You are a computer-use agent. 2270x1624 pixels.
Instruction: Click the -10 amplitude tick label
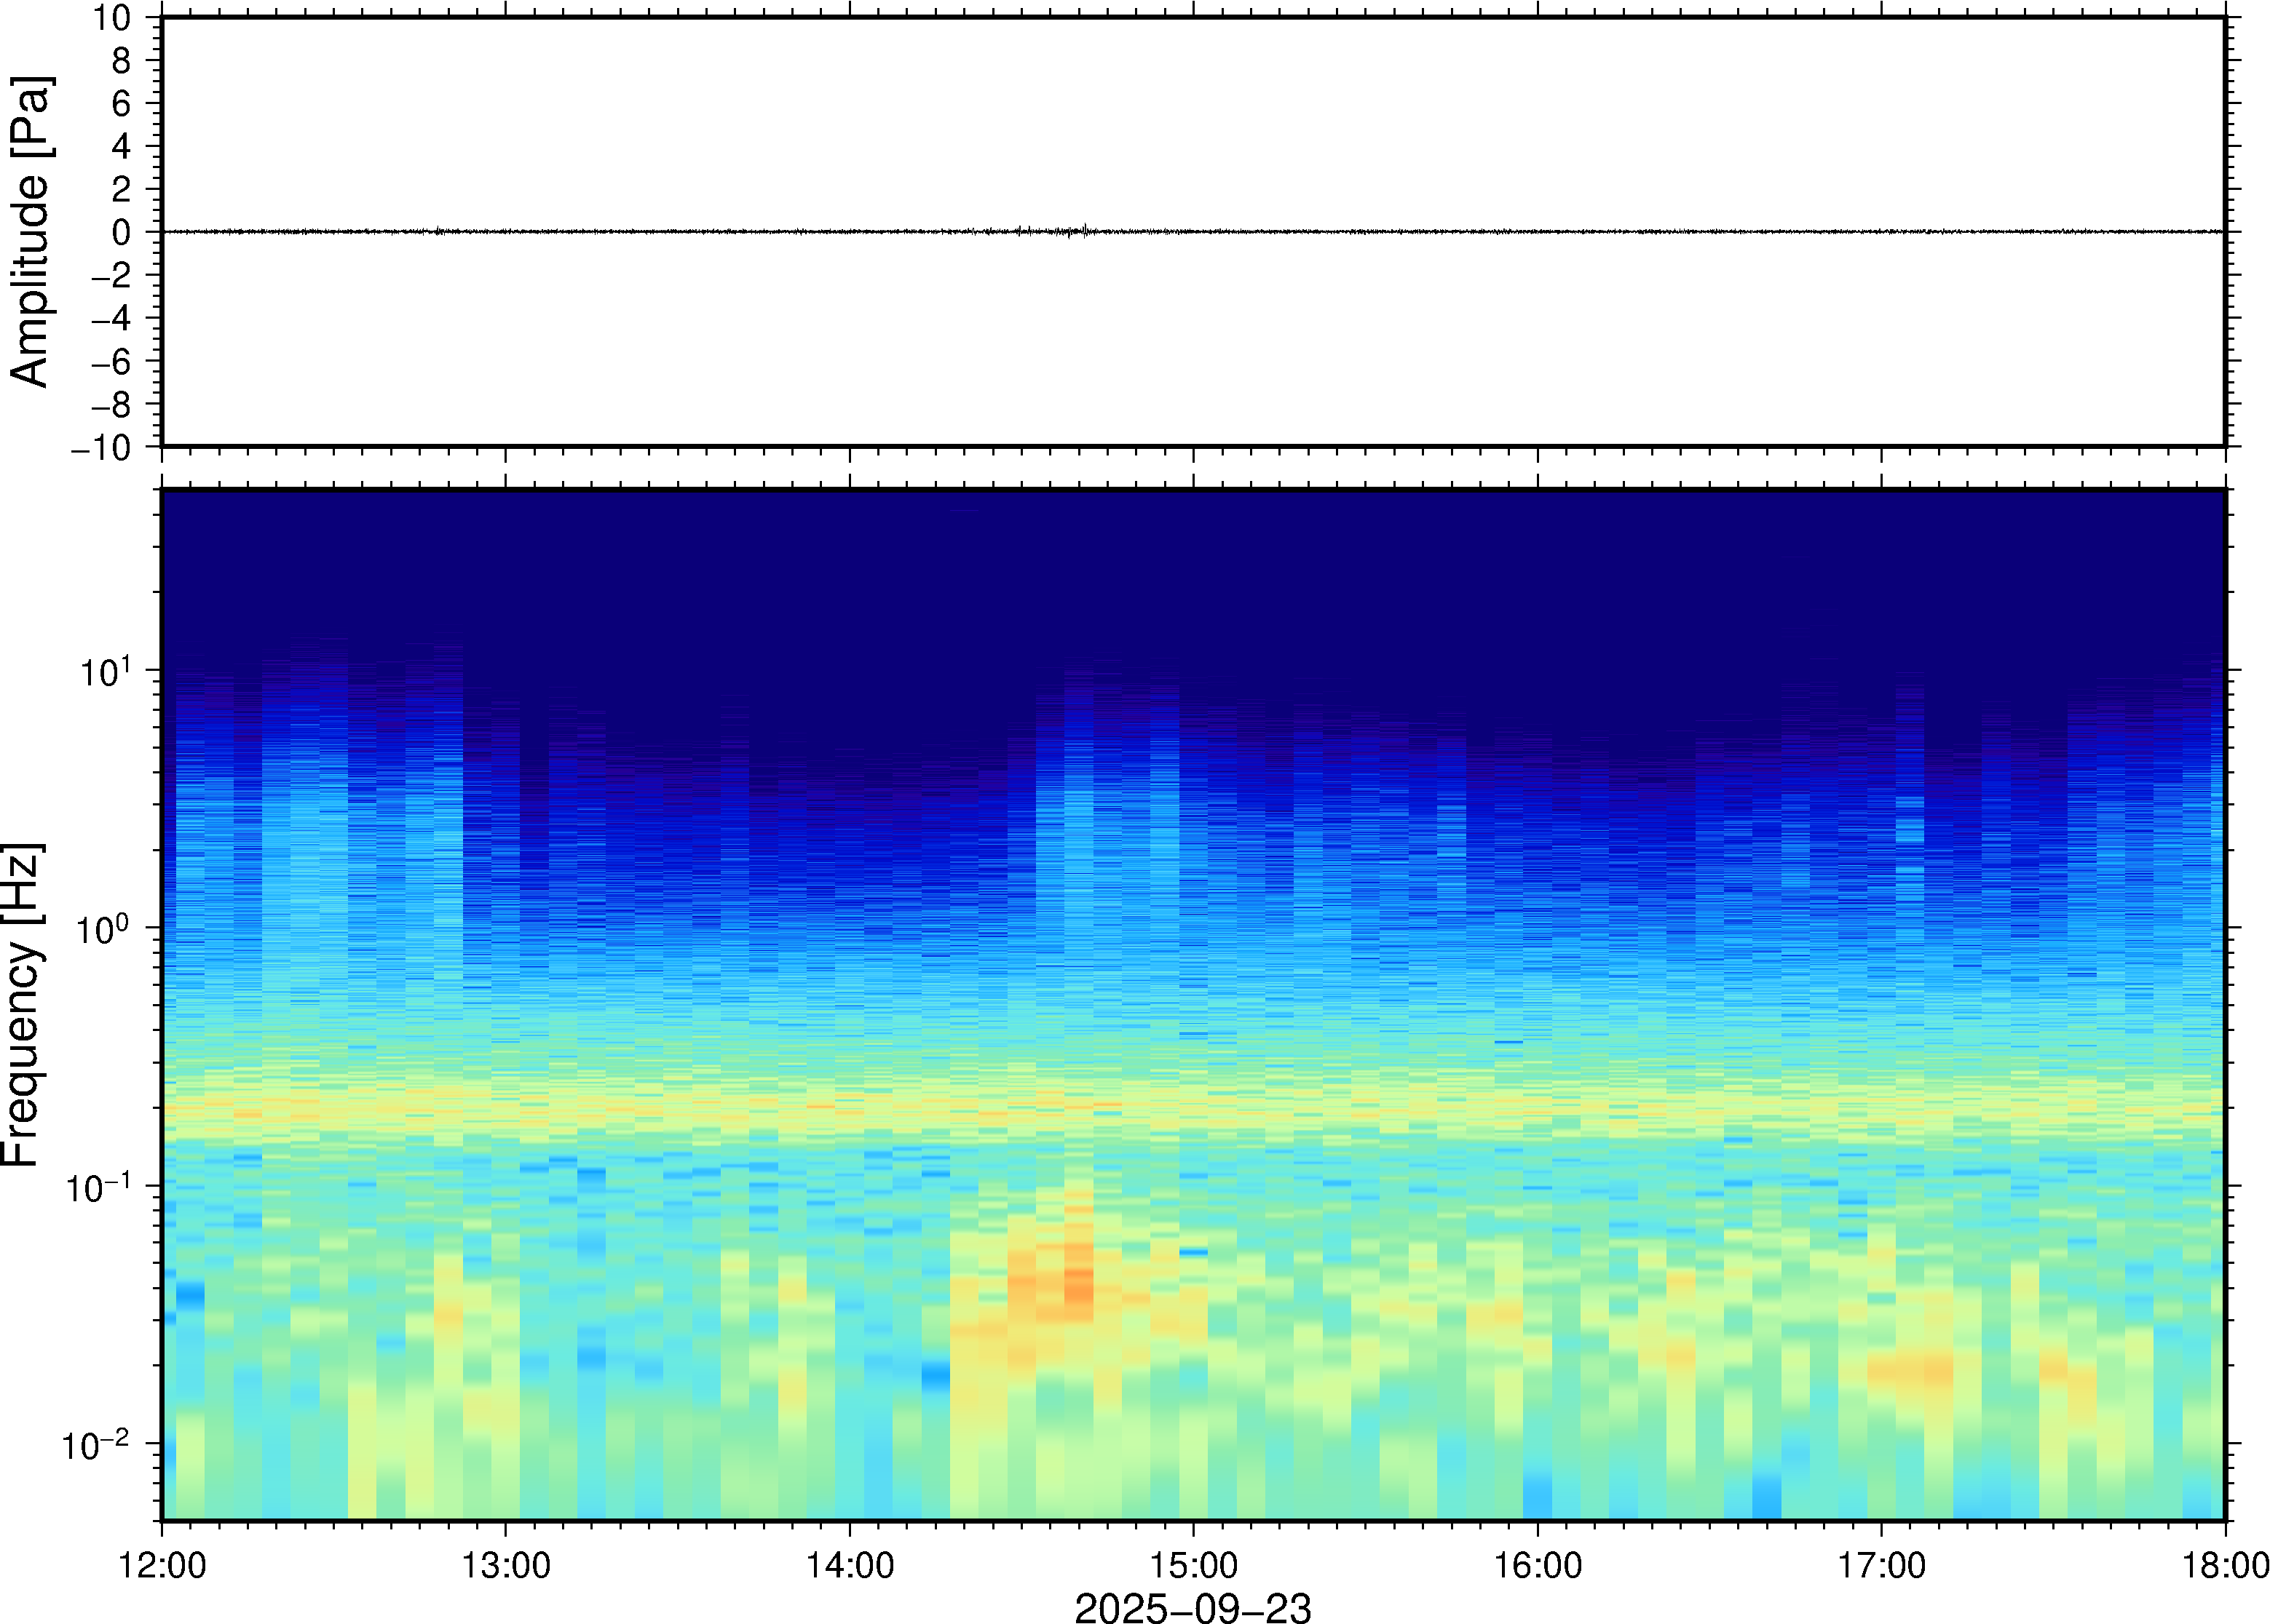[x=101, y=447]
